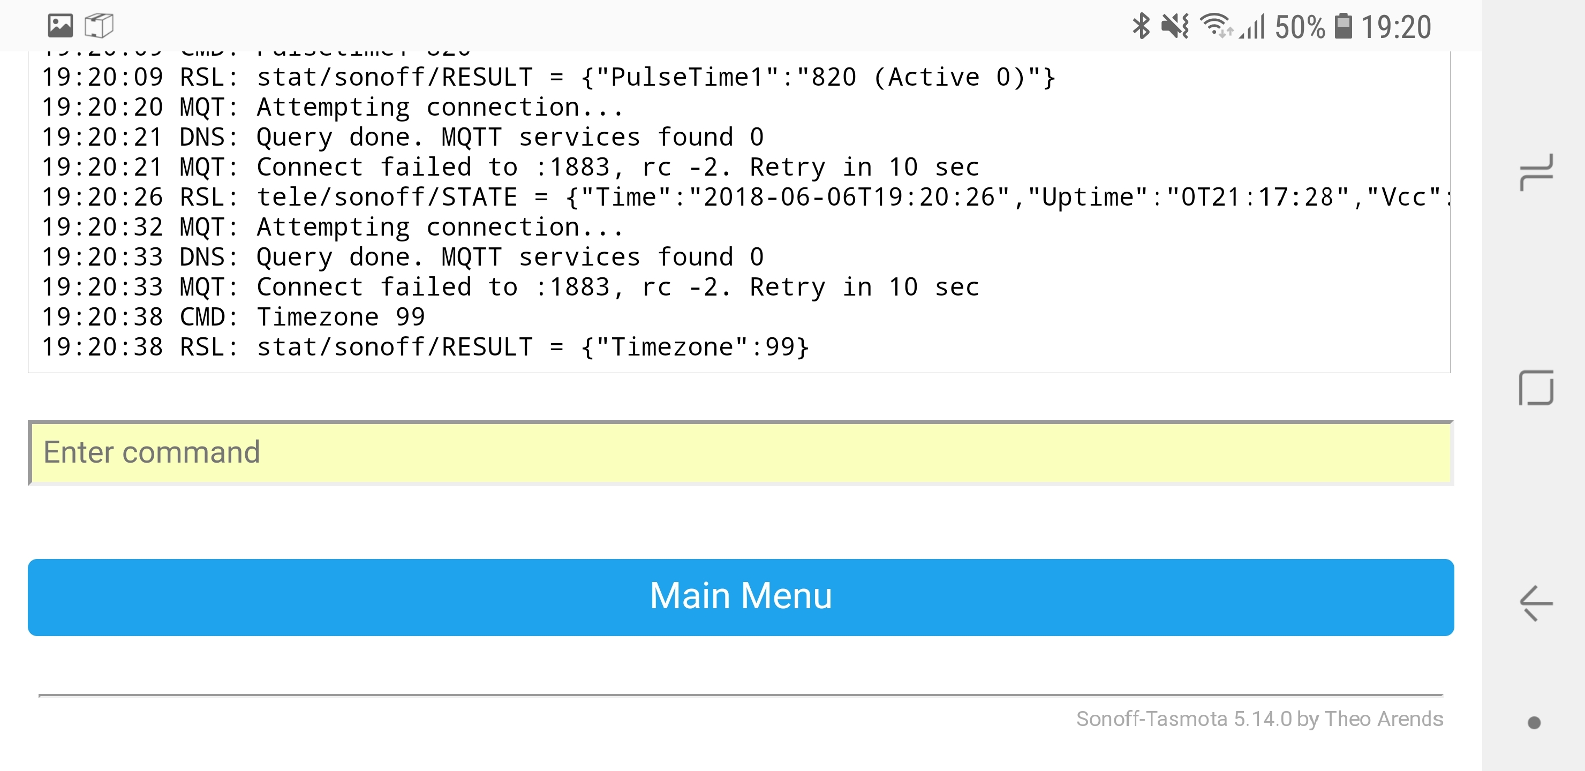1585x771 pixels.
Task: Tap the Wi-Fi status icon
Action: 1217,26
